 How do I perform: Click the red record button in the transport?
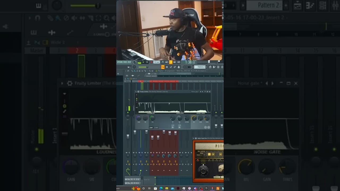[x=151, y=62]
